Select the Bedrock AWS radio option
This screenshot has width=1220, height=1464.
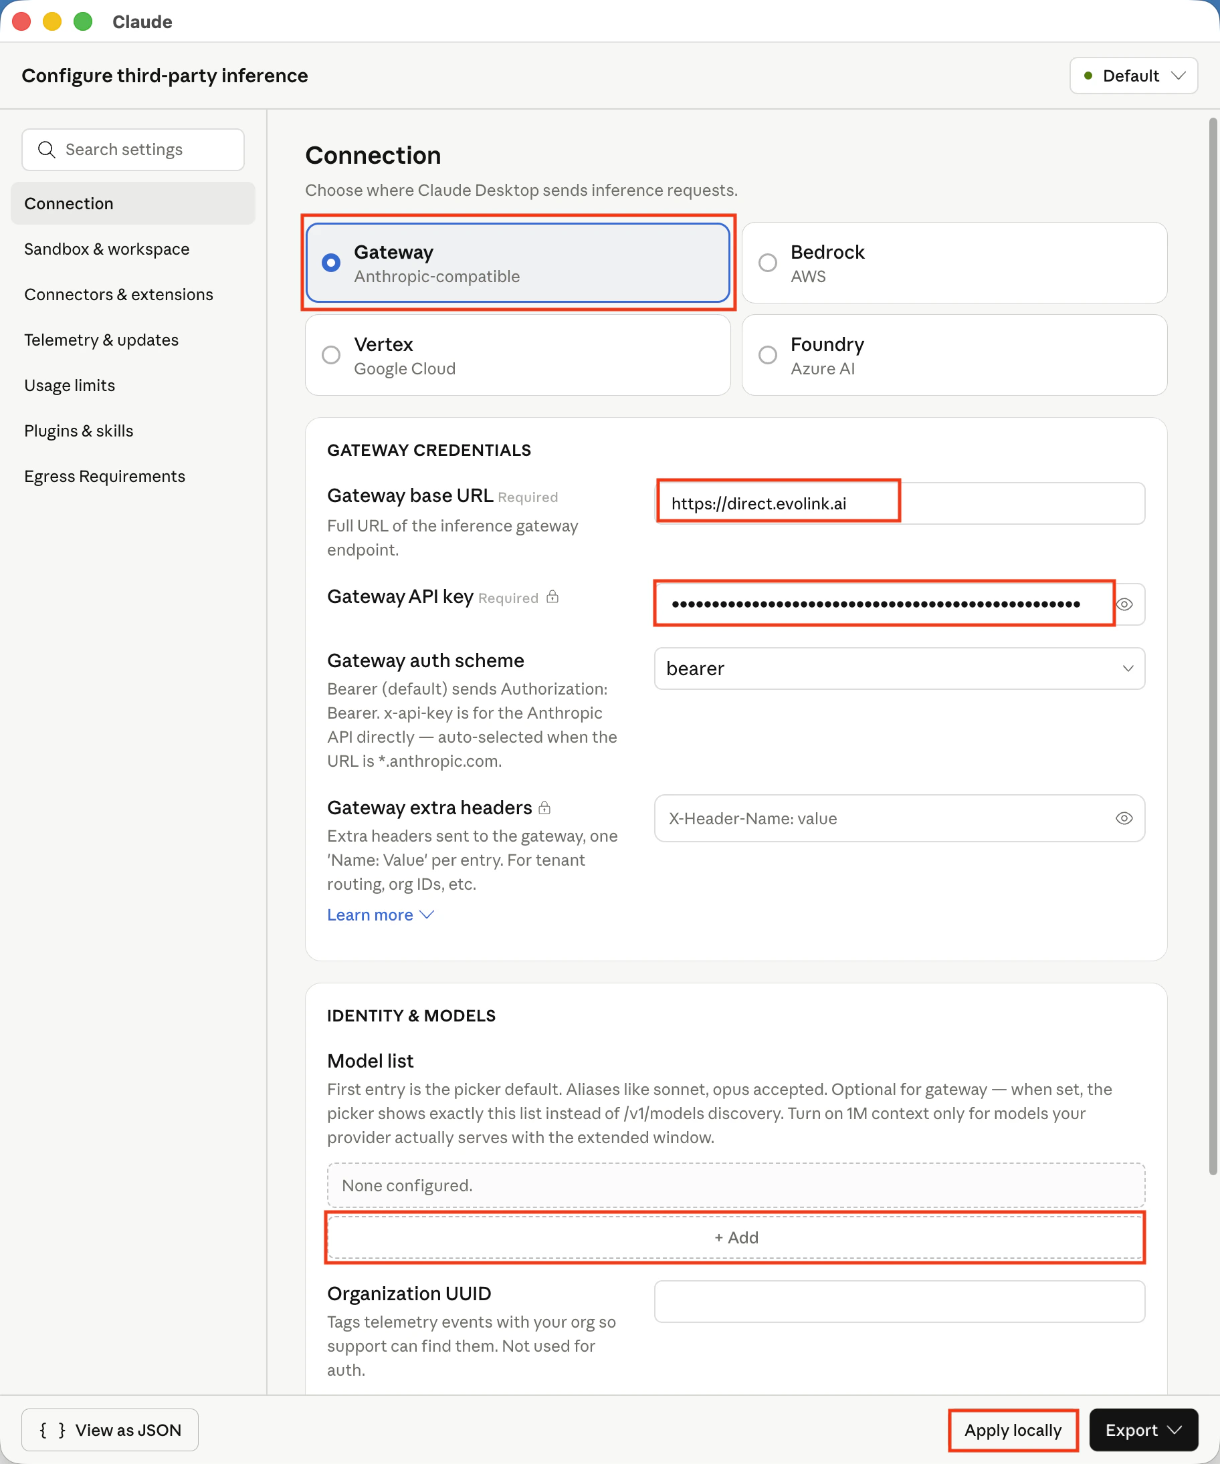(x=954, y=263)
